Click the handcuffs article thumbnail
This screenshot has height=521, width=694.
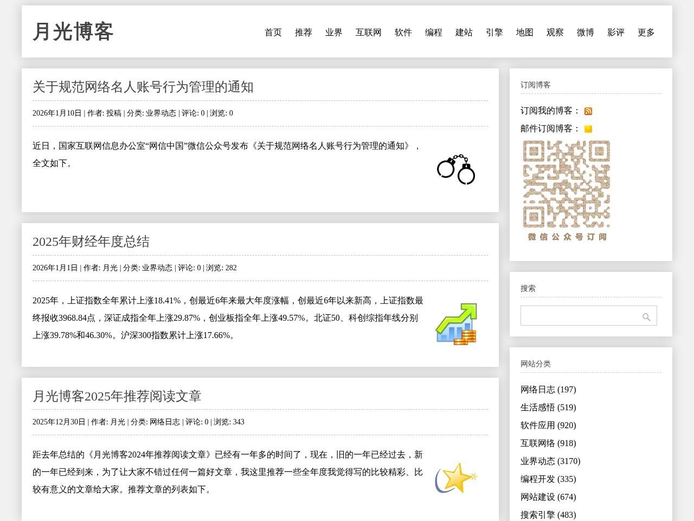(x=456, y=169)
